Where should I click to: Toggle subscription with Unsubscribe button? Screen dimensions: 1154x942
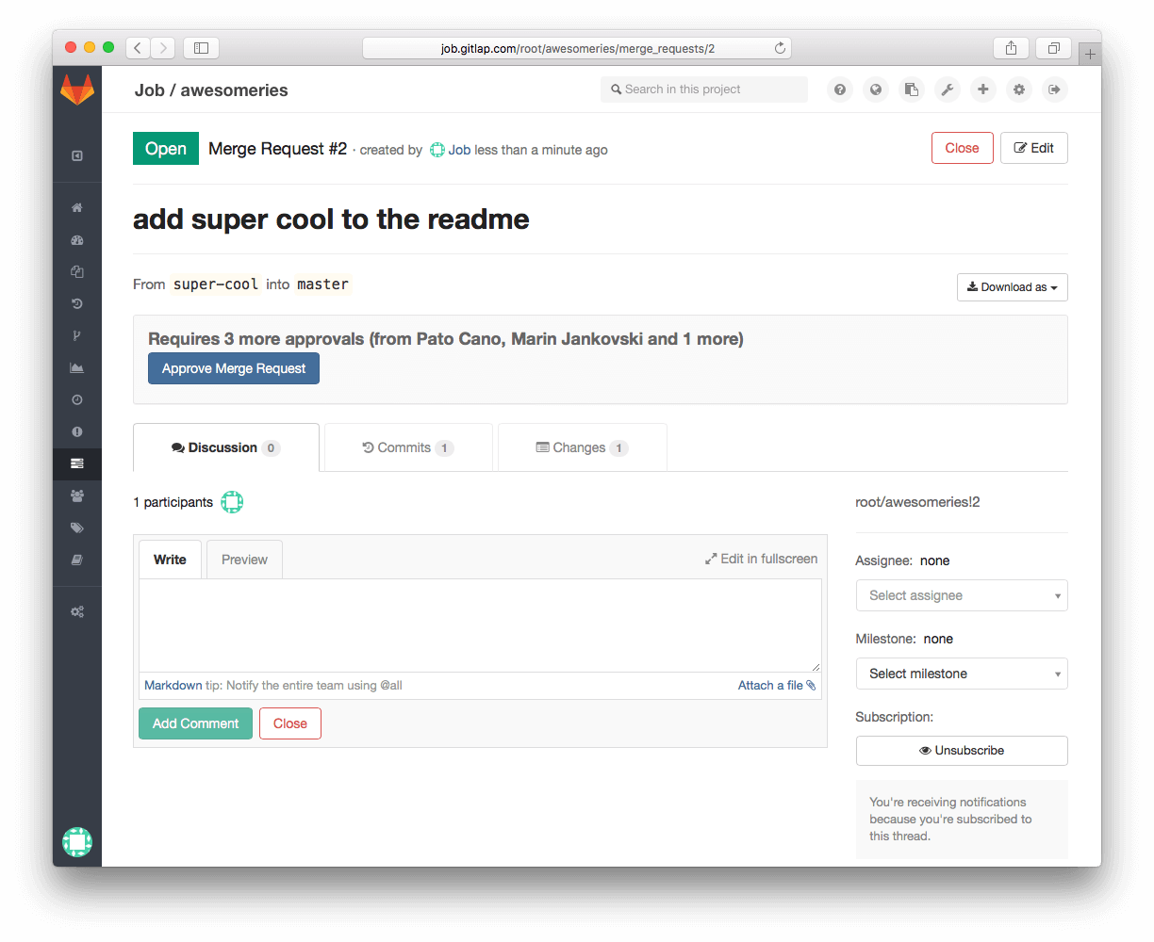tap(961, 751)
